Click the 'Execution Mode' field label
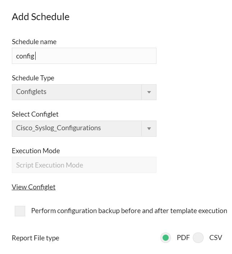This screenshot has width=232, height=254. pos(36,151)
